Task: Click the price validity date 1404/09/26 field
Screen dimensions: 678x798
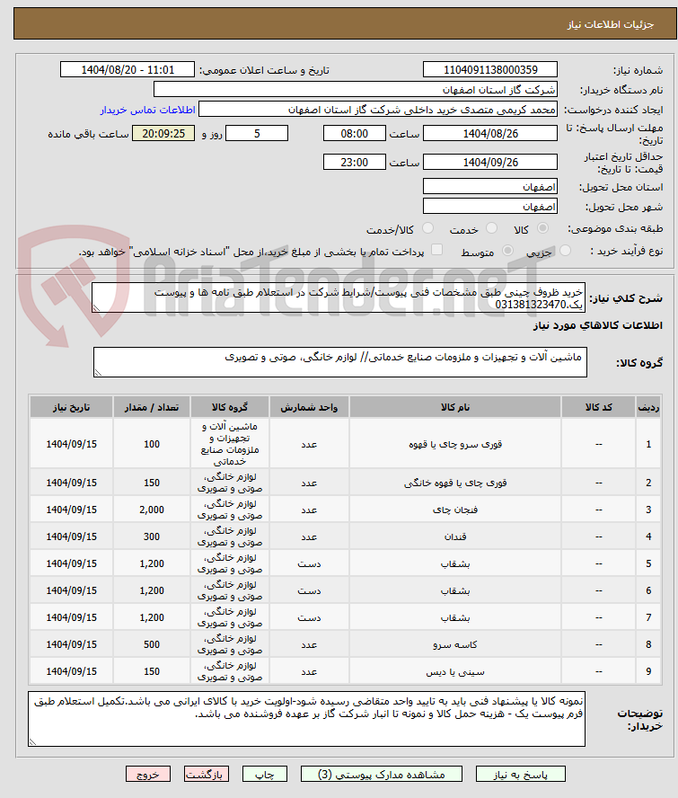Action: point(489,163)
